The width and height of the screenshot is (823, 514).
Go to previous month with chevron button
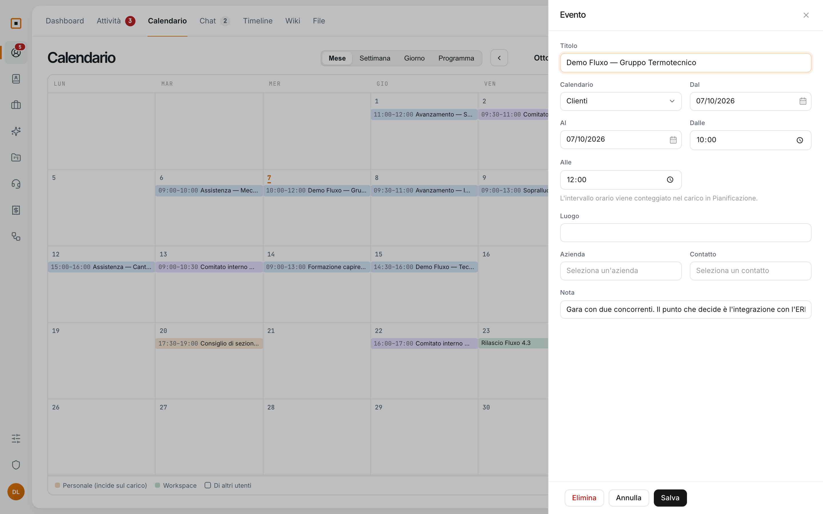[499, 58]
